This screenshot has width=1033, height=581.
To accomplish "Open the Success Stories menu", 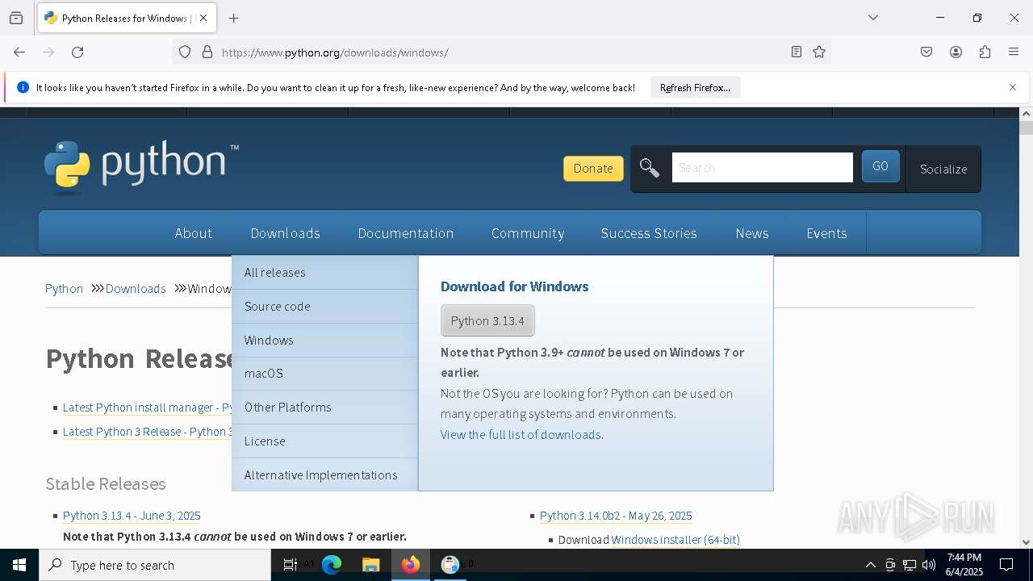I will pos(649,233).
